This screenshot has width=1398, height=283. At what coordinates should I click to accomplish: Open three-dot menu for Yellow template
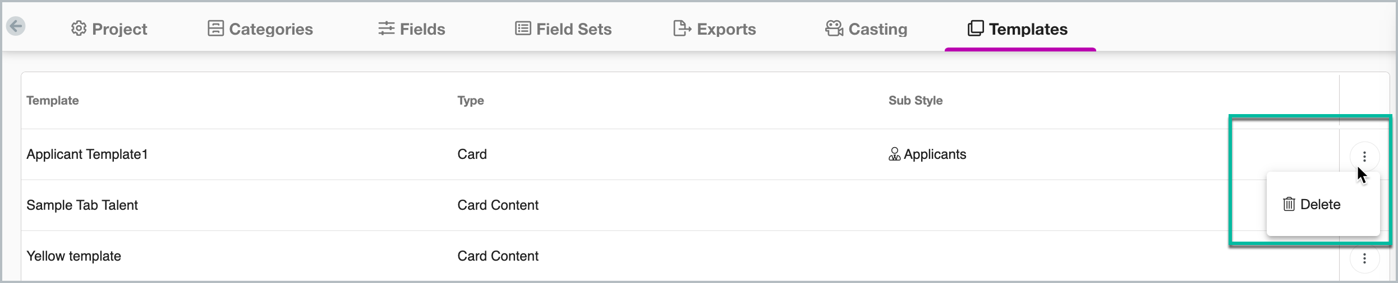point(1364,258)
